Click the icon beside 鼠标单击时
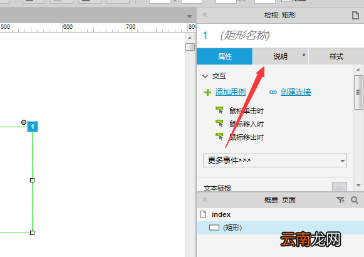The image size is (364, 257). tap(219, 110)
